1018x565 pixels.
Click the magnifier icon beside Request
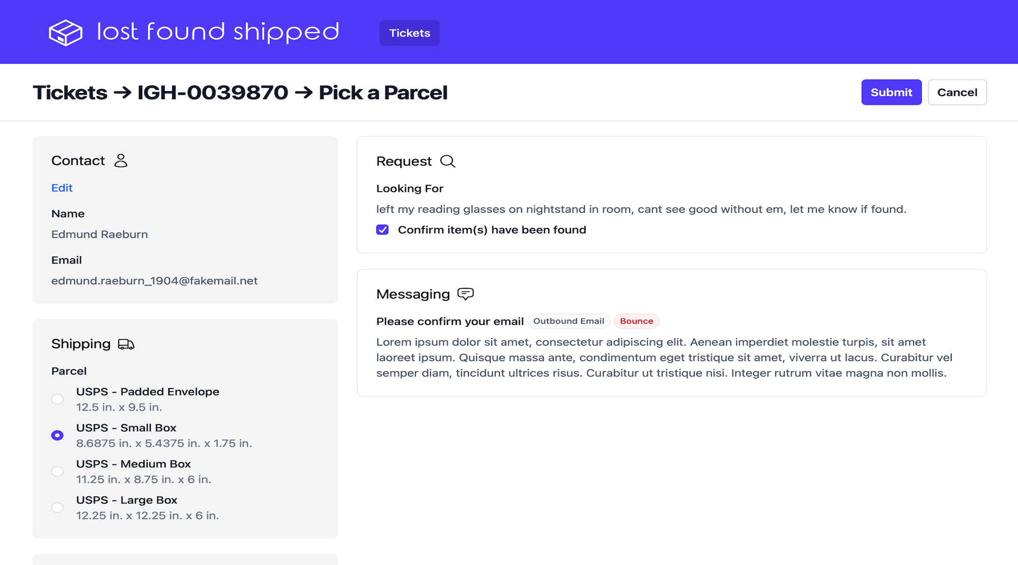[x=447, y=161]
